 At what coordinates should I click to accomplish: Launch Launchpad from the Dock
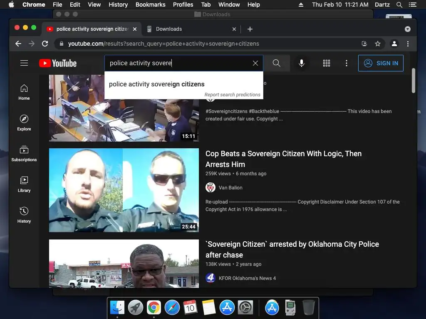pyautogui.click(x=136, y=308)
